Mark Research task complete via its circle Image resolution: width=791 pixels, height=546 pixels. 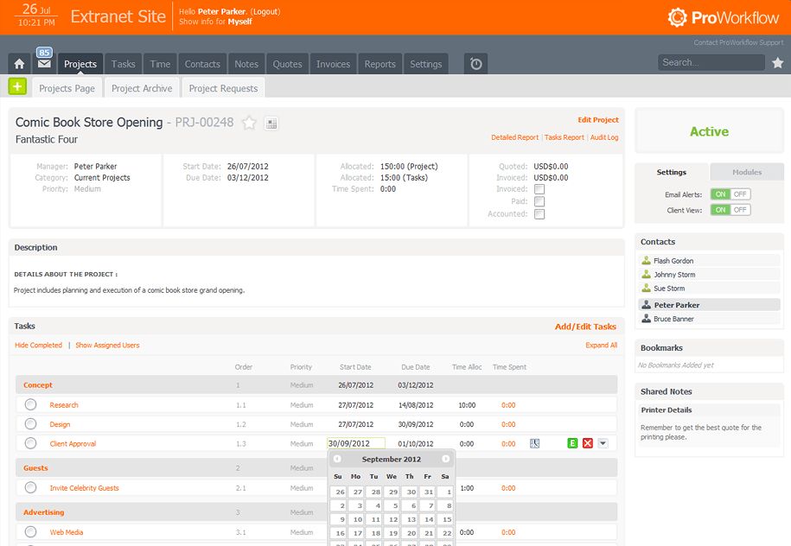click(x=31, y=404)
